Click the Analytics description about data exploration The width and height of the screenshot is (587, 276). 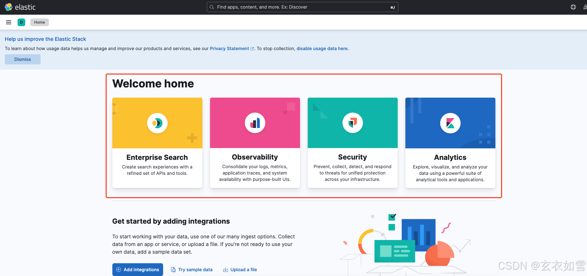point(450,173)
